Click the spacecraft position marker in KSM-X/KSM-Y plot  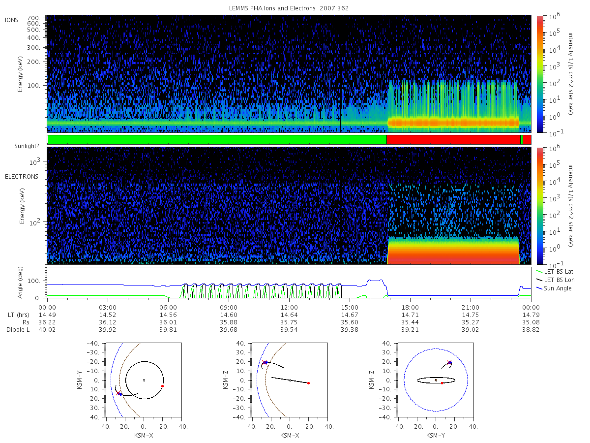click(119, 393)
